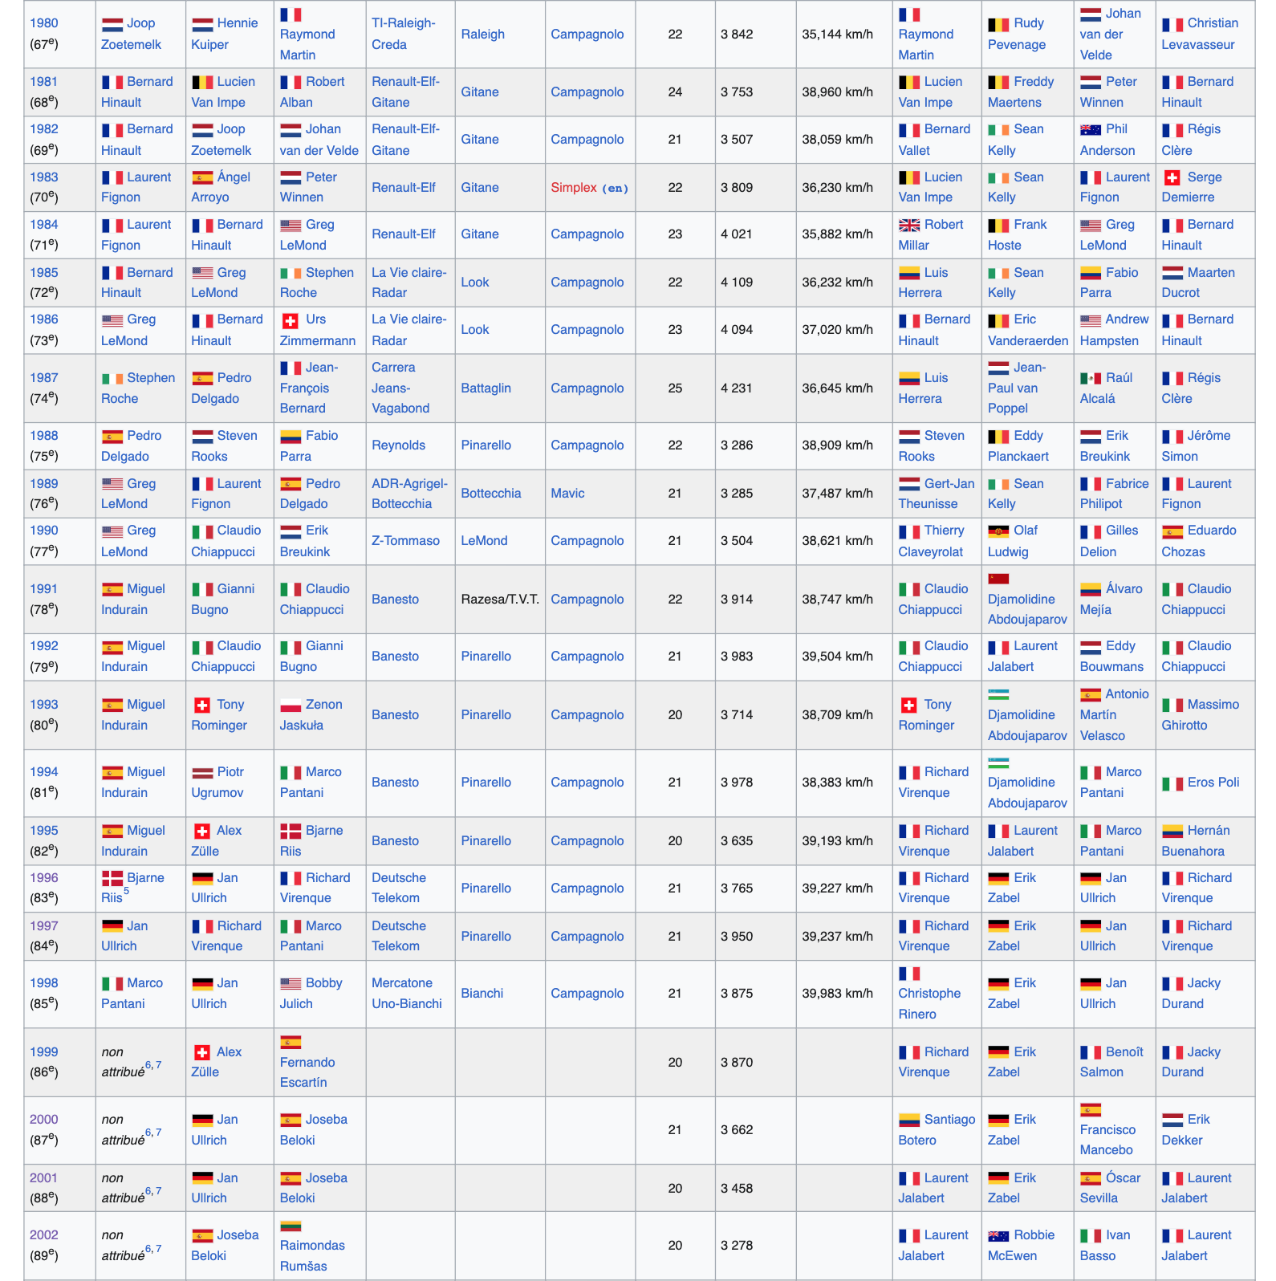
Task: Open the Eros Poli rider link
Action: coord(1213,783)
